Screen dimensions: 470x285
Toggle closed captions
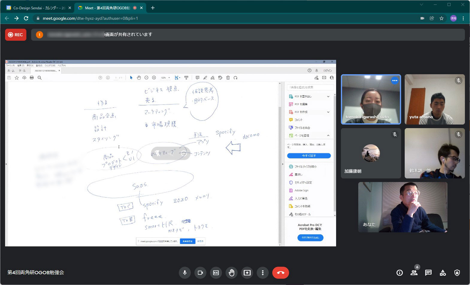[x=216, y=273]
